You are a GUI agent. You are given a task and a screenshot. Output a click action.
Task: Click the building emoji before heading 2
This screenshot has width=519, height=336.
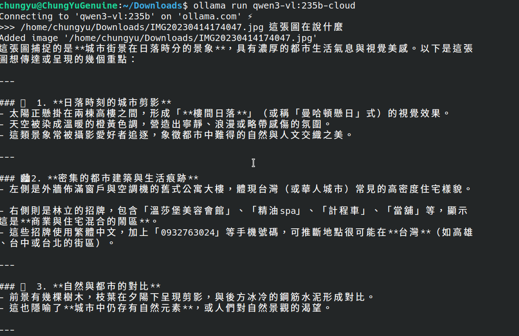pos(26,178)
